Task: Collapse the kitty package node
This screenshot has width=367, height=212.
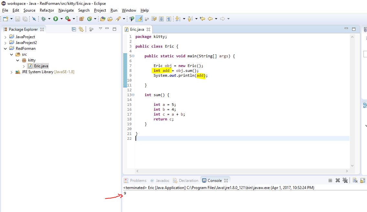Action: (18, 60)
